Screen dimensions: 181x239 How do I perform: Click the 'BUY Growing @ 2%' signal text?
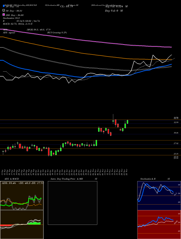(x=57, y=33)
